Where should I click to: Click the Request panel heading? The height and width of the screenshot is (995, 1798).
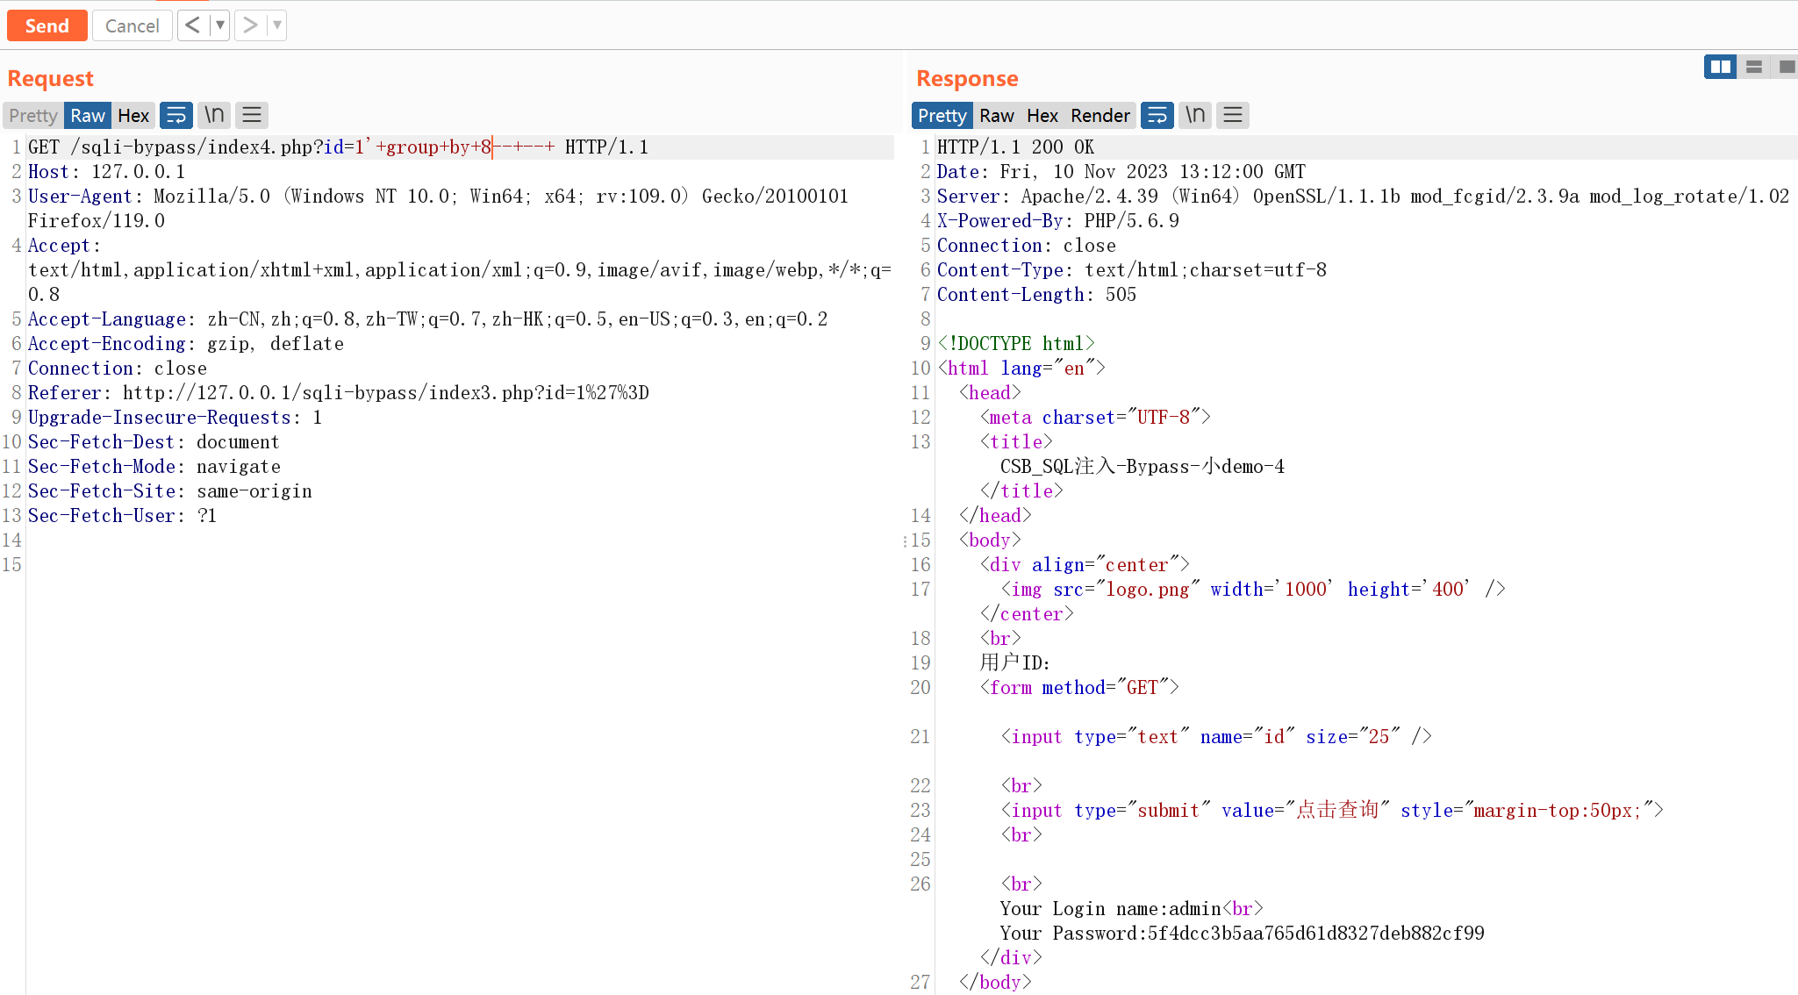pyautogui.click(x=50, y=78)
